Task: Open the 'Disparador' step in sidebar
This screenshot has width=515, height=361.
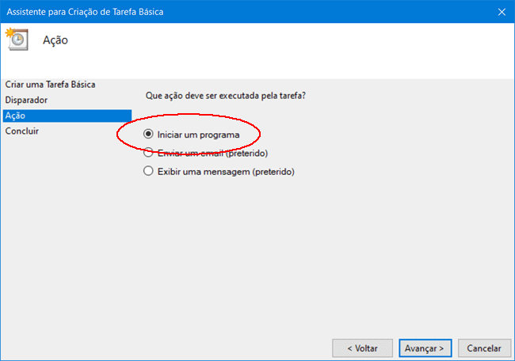Action: click(26, 100)
